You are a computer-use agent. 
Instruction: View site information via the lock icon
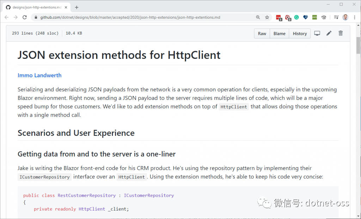tap(36, 17)
